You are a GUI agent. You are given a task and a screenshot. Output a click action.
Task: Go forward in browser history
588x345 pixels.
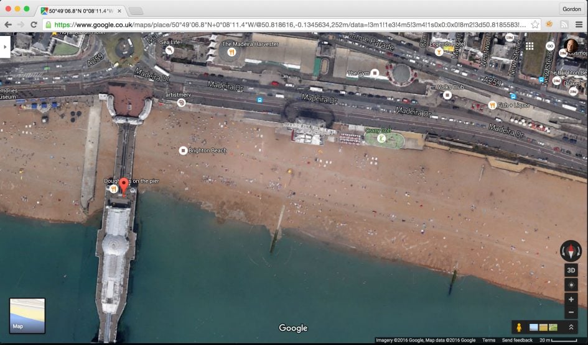(21, 25)
